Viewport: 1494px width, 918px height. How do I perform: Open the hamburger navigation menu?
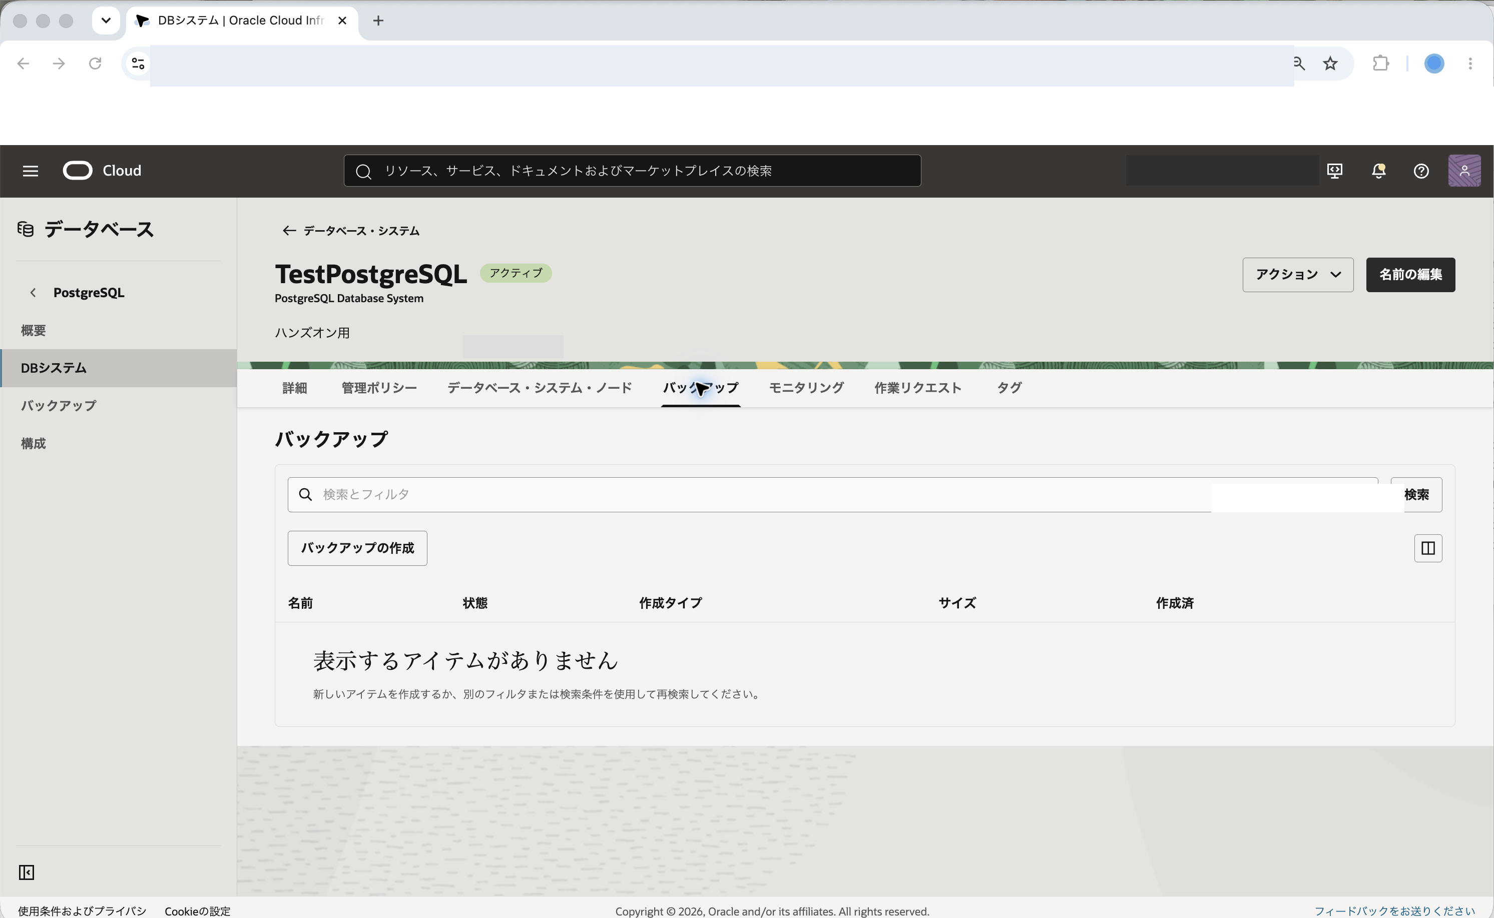coord(31,171)
